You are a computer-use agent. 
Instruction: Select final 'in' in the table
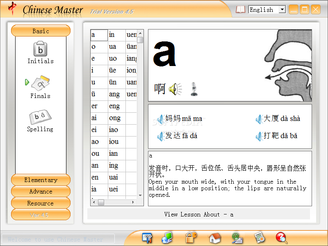tap(117, 35)
